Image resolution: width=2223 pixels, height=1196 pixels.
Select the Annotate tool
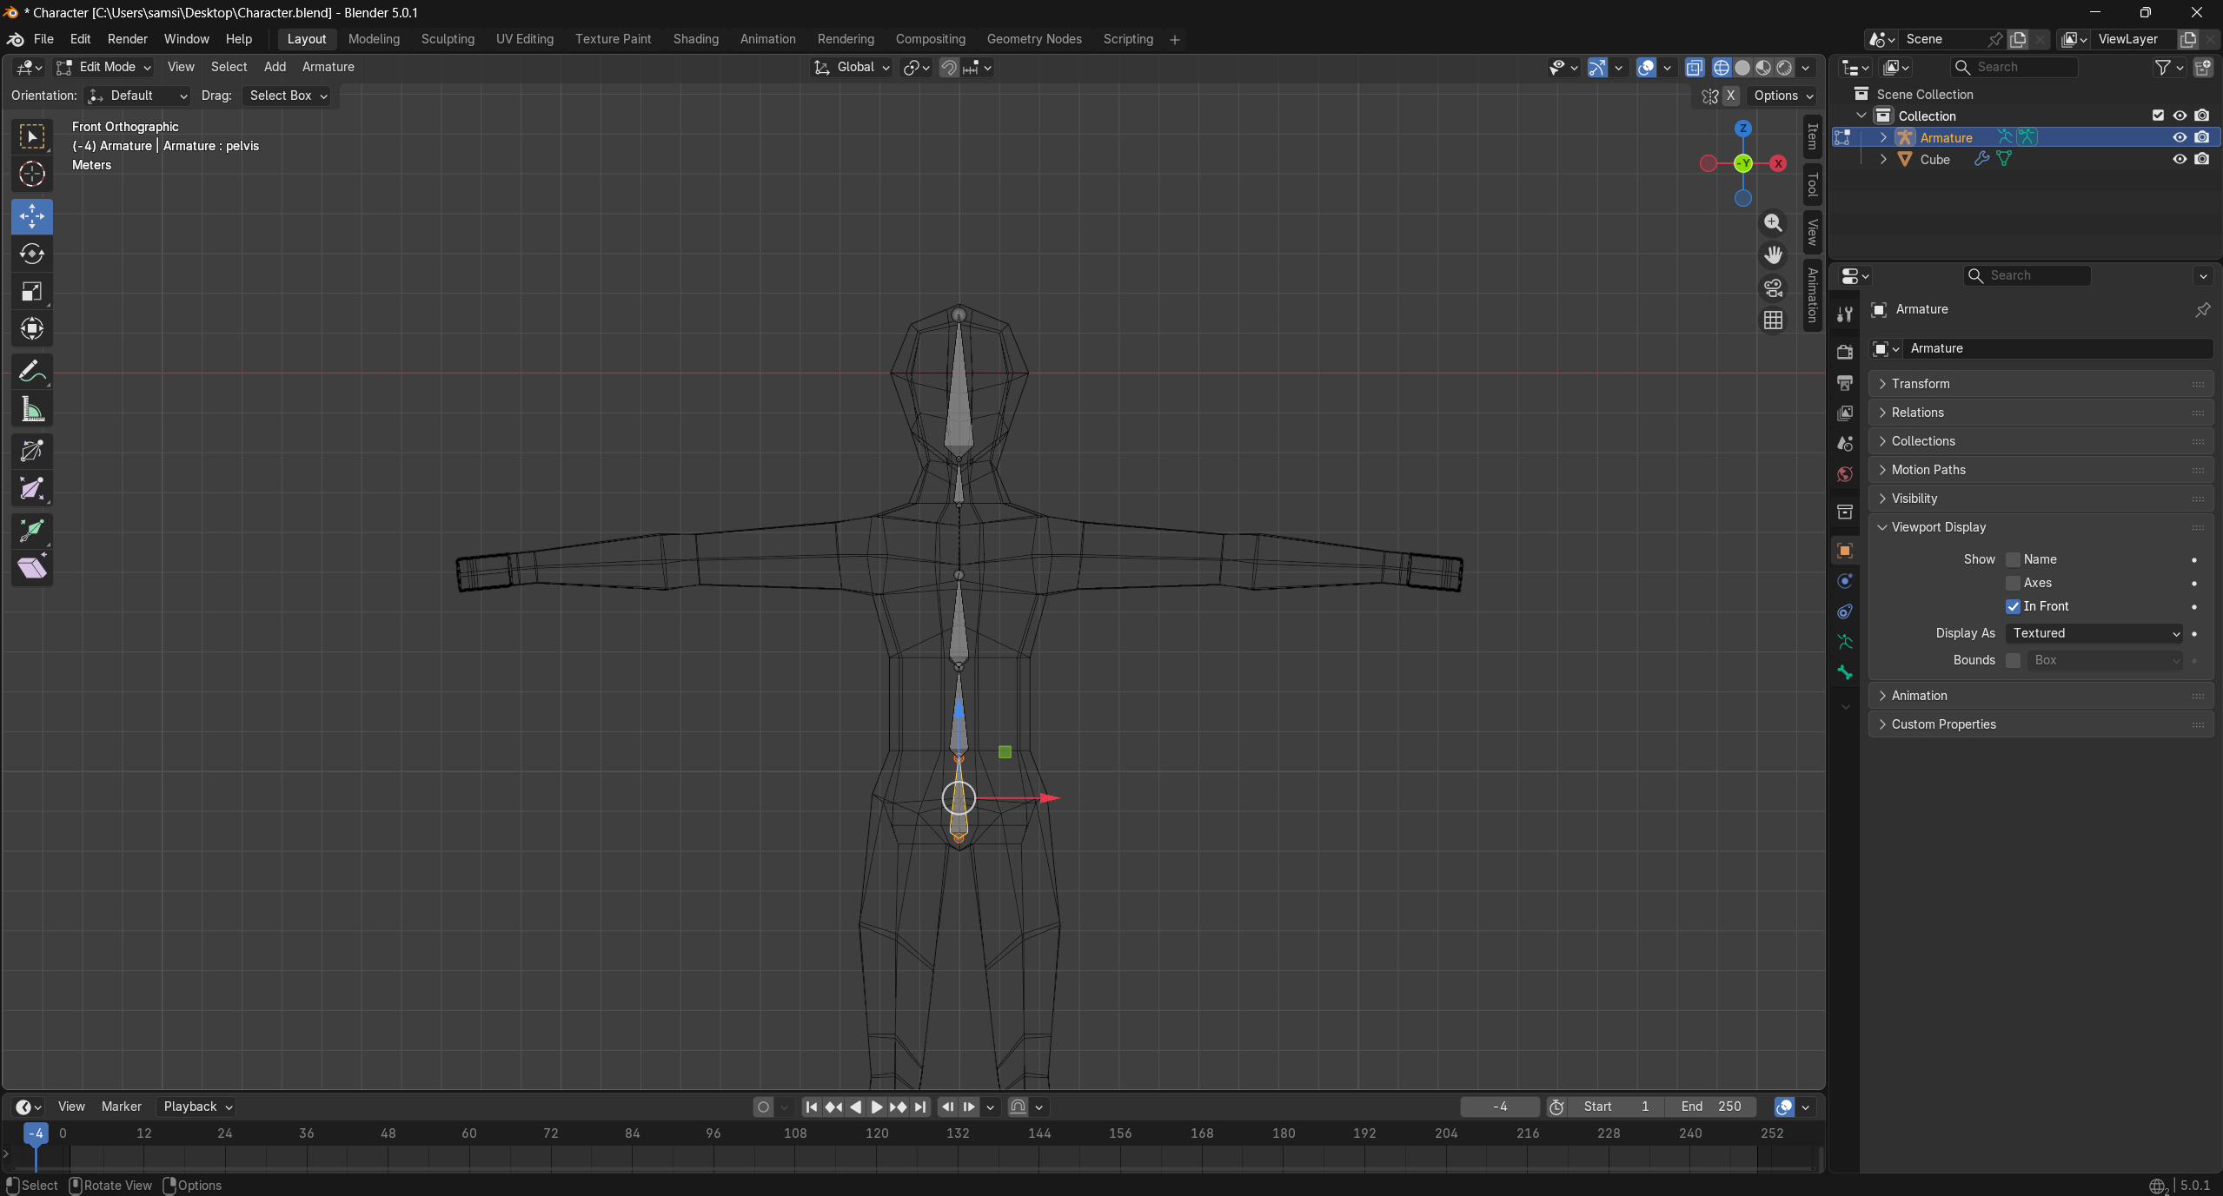pyautogui.click(x=32, y=372)
